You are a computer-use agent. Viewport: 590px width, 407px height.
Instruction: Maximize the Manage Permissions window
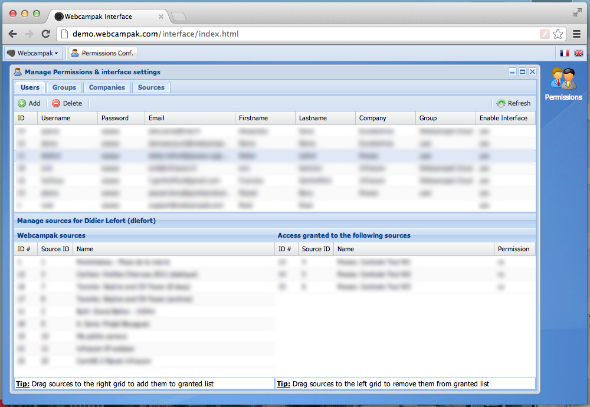(x=522, y=72)
